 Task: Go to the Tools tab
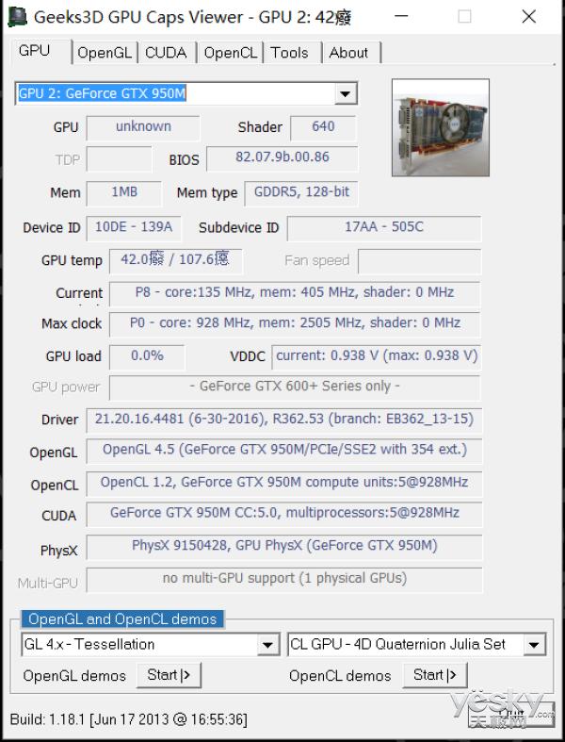(x=289, y=53)
